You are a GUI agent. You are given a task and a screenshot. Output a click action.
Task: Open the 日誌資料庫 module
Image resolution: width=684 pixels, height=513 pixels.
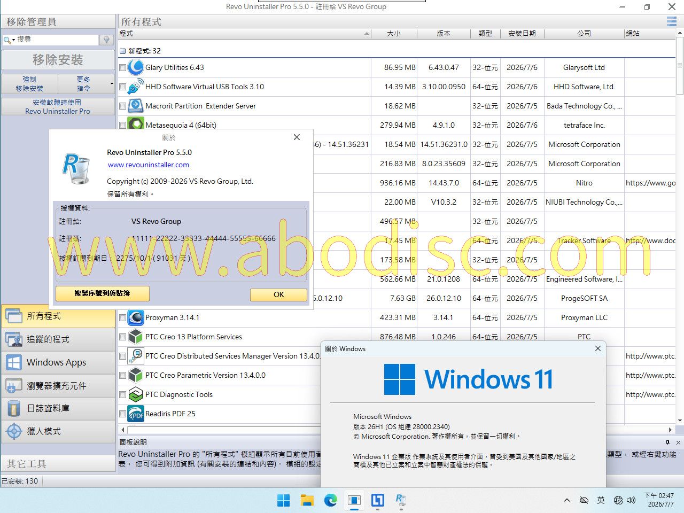tap(58, 408)
